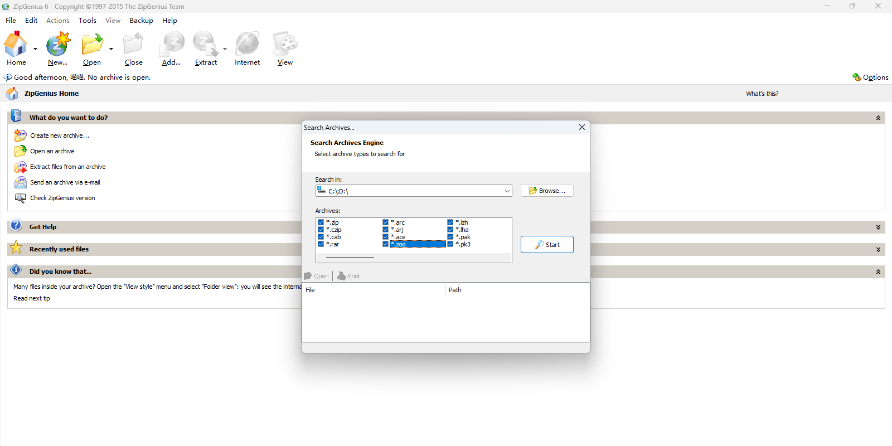Viewport: 892px width, 446px height.
Task: Click the Open folder toolbar icon
Action: pos(92,45)
